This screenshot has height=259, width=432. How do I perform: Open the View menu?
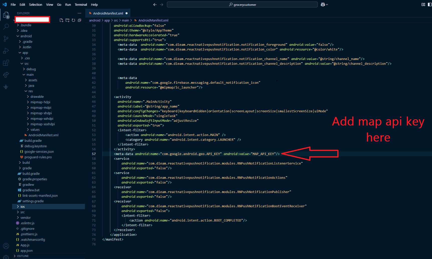tap(50, 4)
